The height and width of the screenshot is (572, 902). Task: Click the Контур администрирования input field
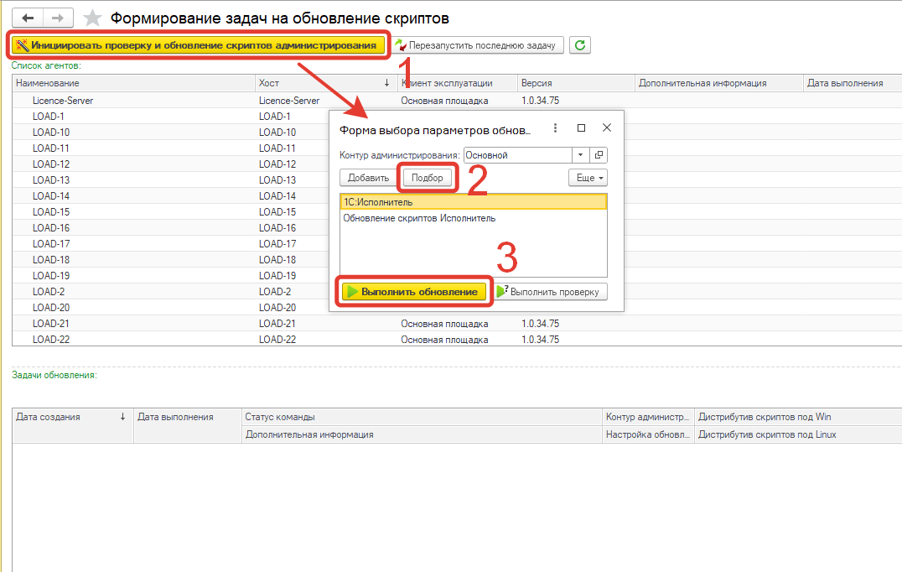point(516,155)
